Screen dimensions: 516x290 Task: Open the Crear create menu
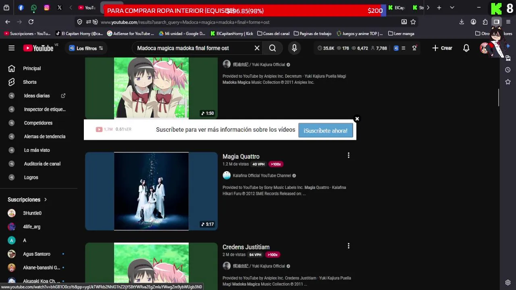[442, 48]
